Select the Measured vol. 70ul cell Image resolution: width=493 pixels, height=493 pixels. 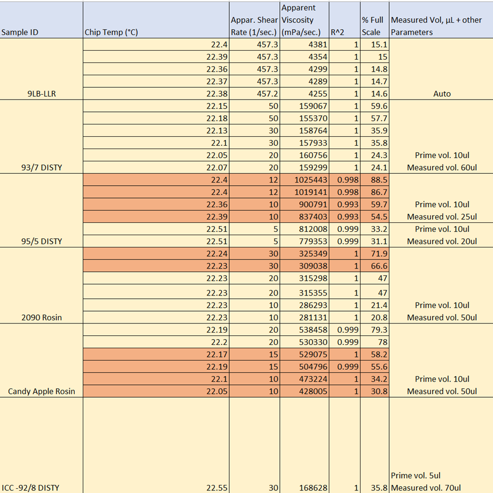pos(426,488)
